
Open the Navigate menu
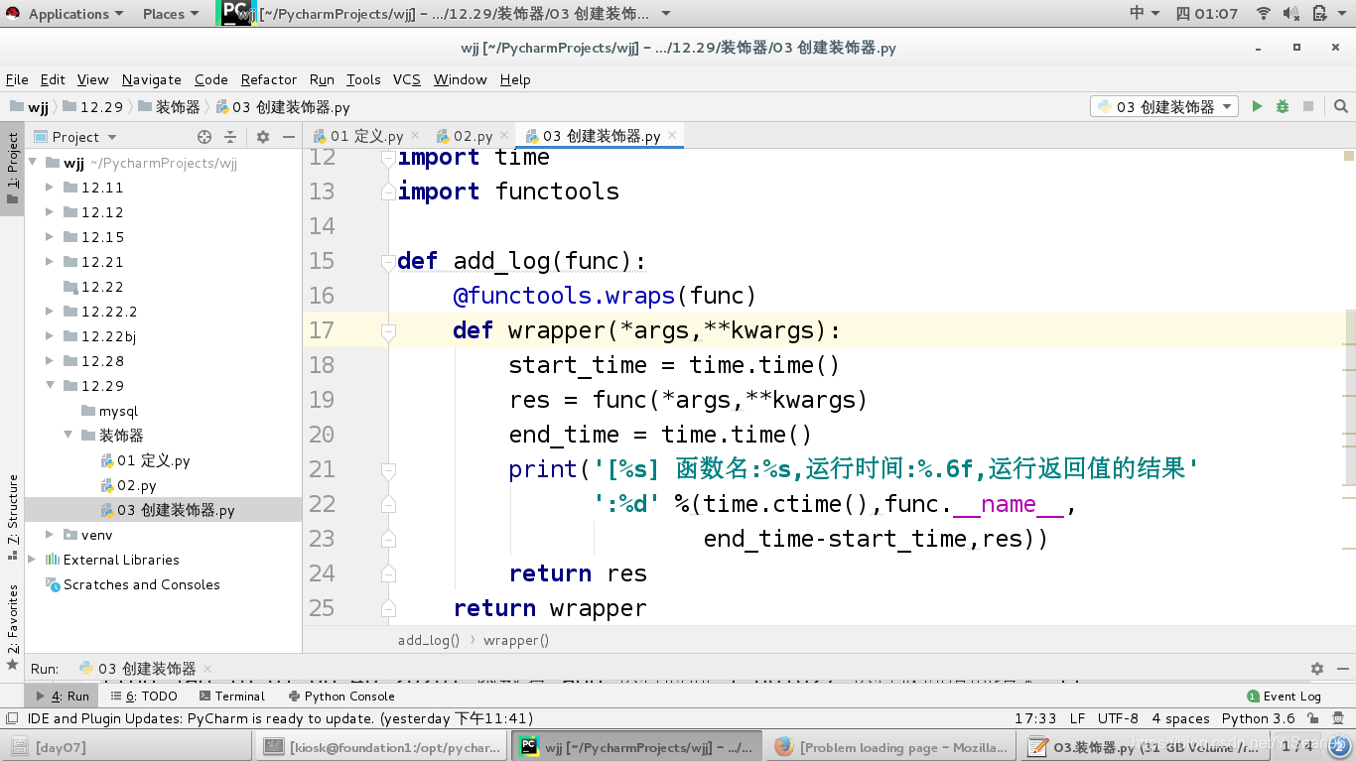pos(152,79)
